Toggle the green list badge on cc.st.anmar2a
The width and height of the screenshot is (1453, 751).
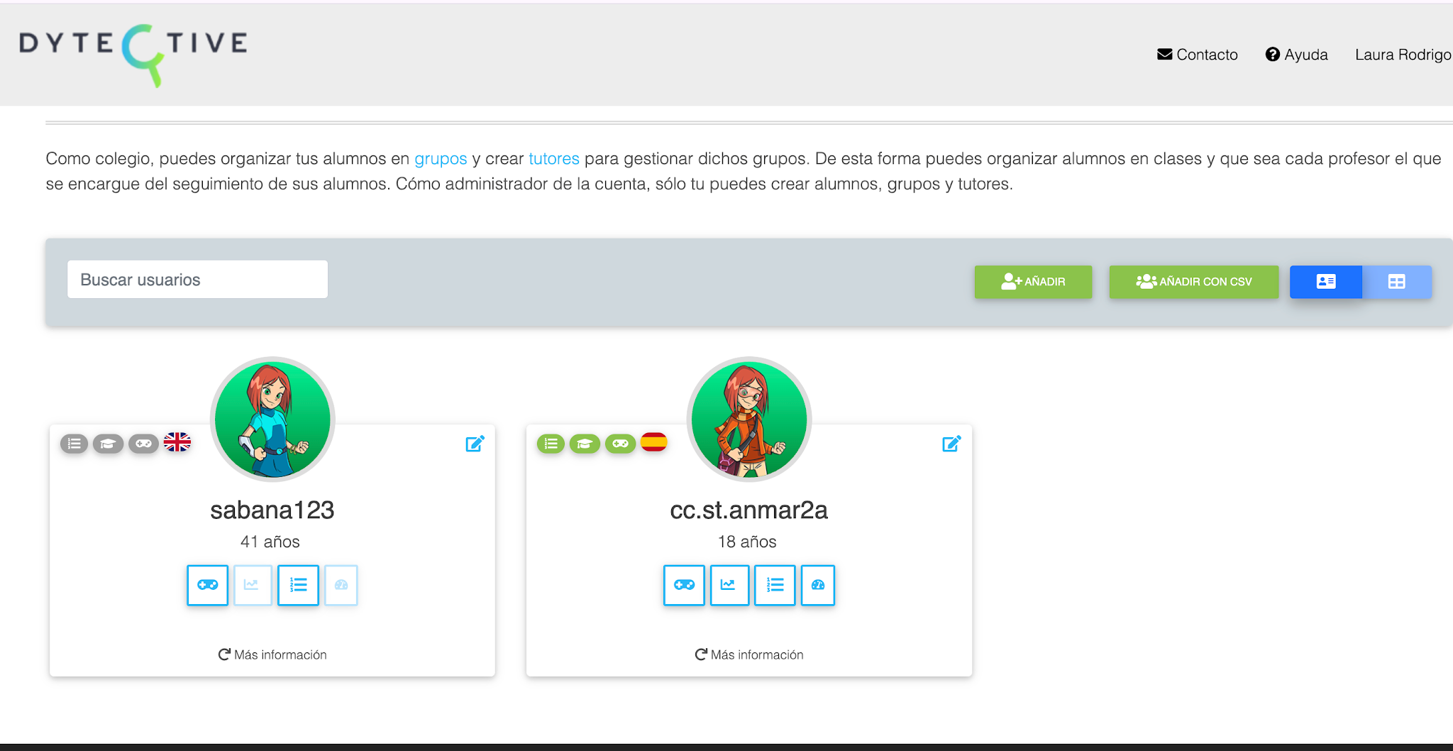point(551,444)
